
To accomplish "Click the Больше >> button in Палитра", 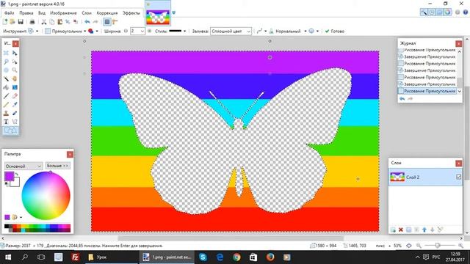I will point(58,166).
